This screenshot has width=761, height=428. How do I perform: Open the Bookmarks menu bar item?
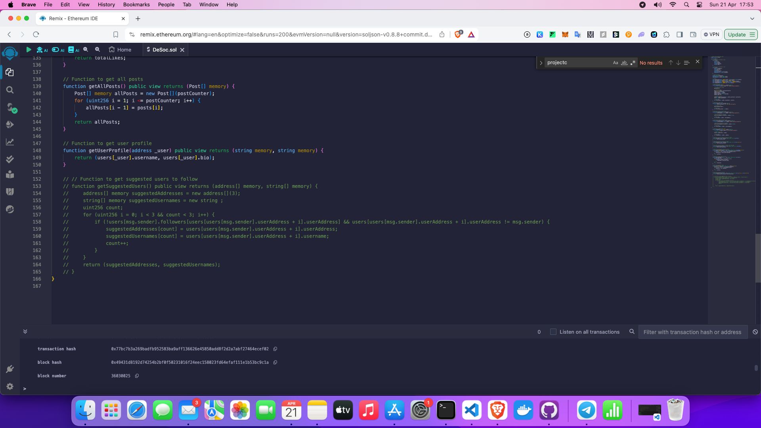(x=137, y=5)
